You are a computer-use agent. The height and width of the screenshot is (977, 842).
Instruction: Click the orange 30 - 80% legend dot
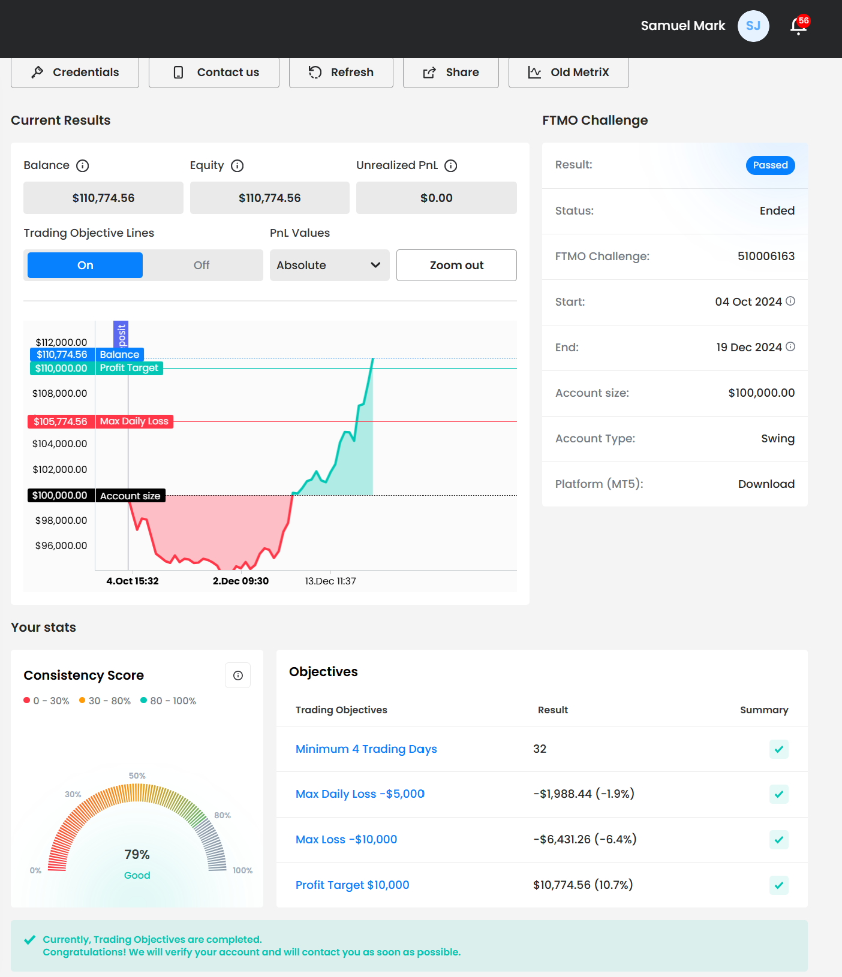(x=82, y=700)
